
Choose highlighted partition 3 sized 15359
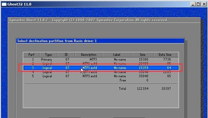point(101,68)
